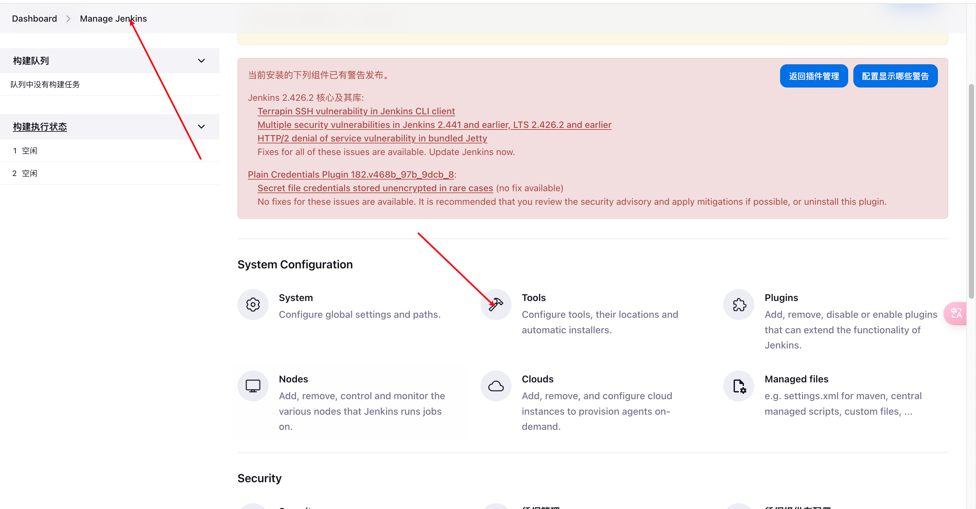Click 'e.g. settings.xml for maven' description
This screenshot has width=976, height=509.
(843, 404)
